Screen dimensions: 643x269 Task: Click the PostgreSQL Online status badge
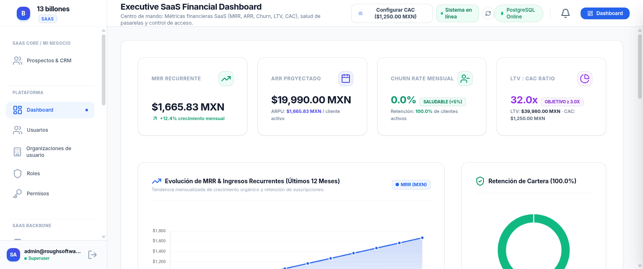pos(518,13)
